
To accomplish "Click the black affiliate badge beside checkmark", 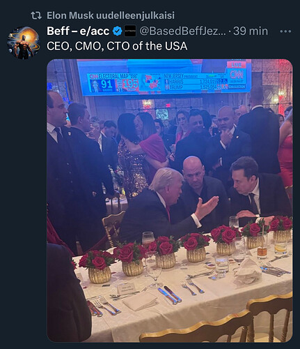I will 130,31.
